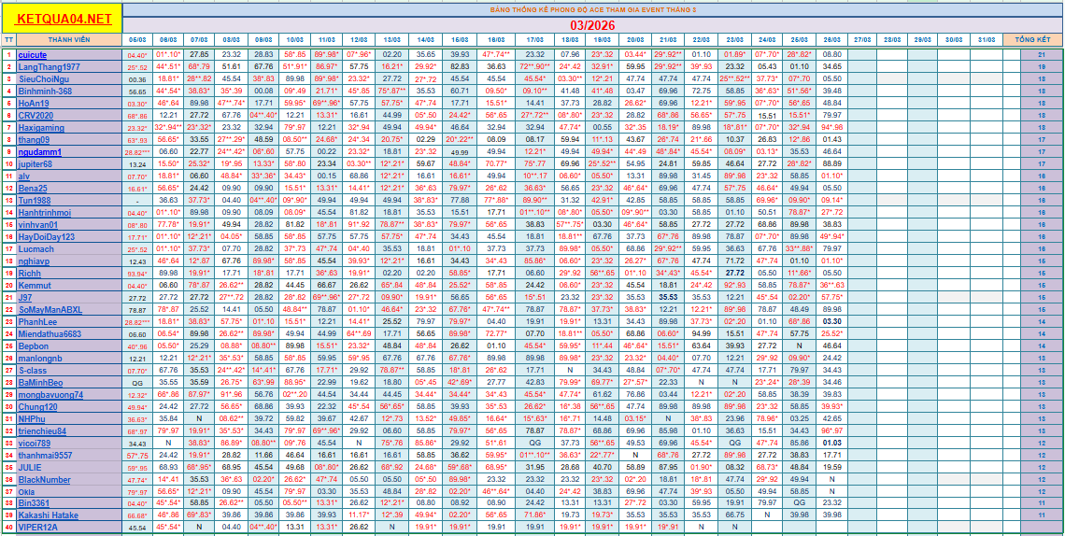Click mongbavuong74 member name

[50, 395]
